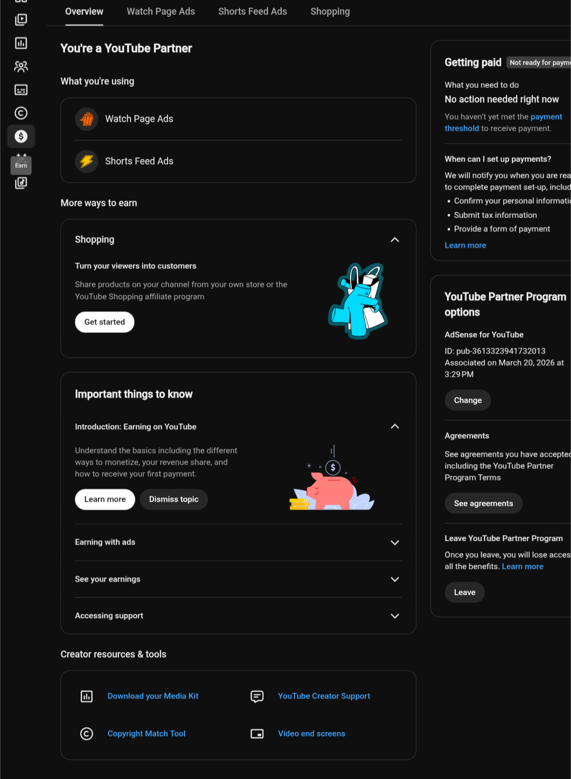Switch to the Shorts Feed Ads tab
Screen dimensions: 571x779
(x=253, y=12)
